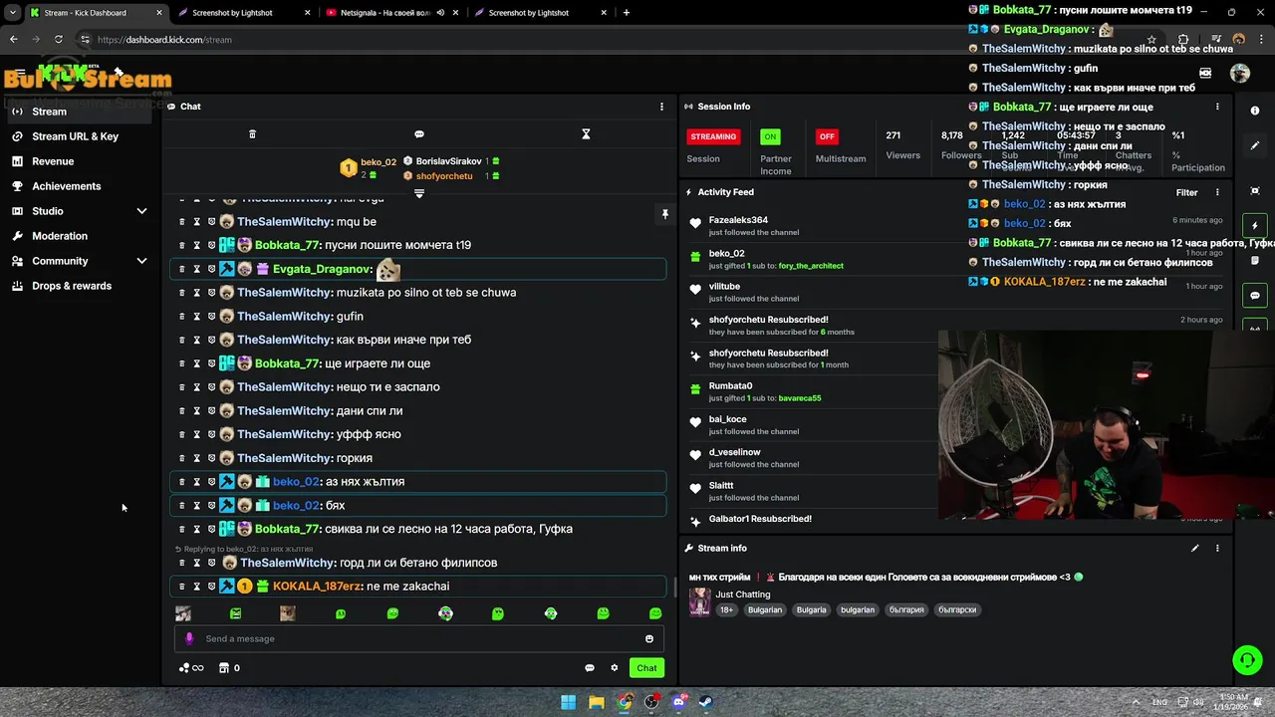
Task: Toggle Partner Income ON badge
Action: point(770,136)
